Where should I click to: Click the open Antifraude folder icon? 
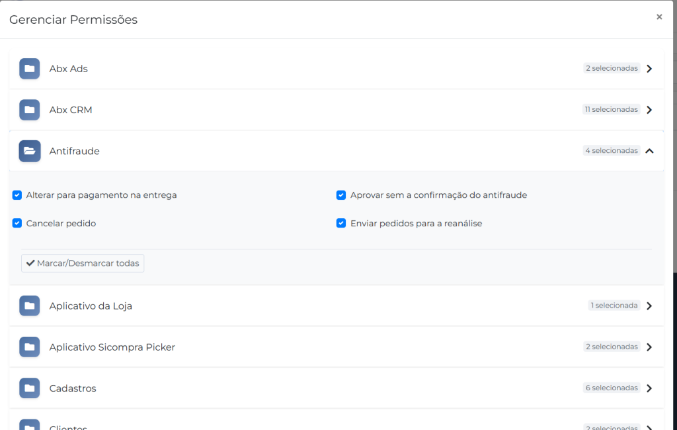click(29, 151)
